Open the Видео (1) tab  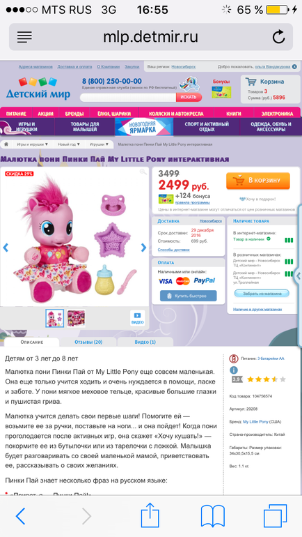click(145, 342)
